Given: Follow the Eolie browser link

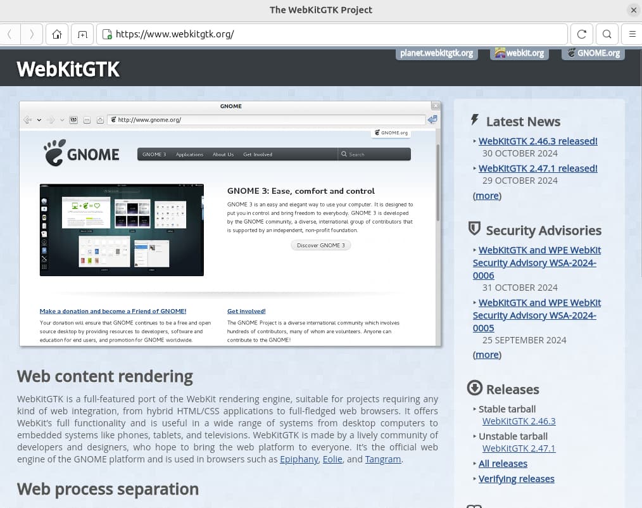Looking at the screenshot, I should (332, 459).
